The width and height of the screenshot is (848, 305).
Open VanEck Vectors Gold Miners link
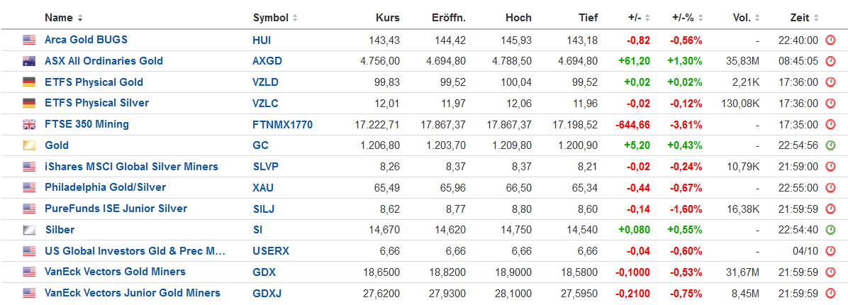click(115, 272)
